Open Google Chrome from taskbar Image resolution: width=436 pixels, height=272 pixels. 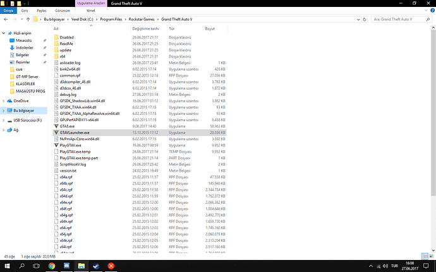pyautogui.click(x=52, y=266)
